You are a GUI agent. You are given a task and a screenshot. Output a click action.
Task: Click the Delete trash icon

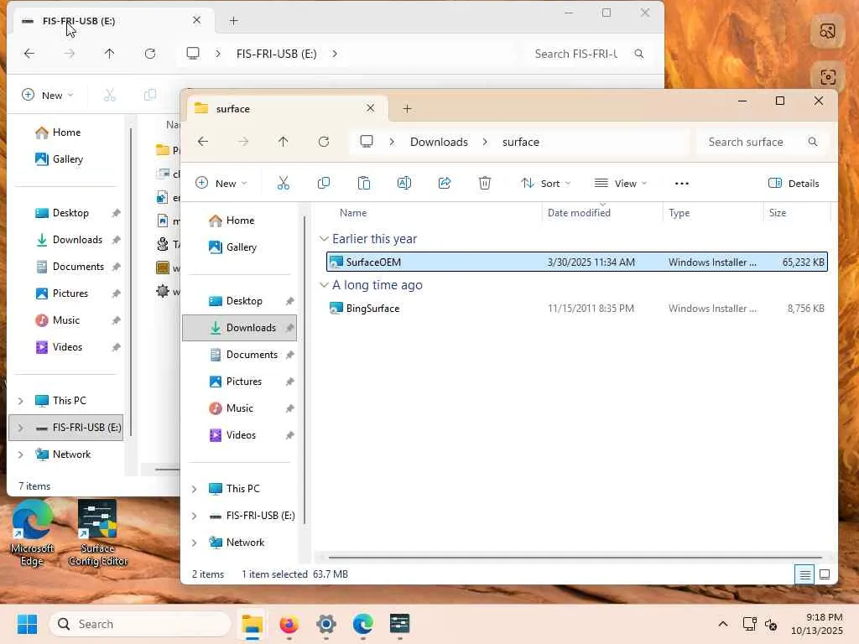(485, 183)
